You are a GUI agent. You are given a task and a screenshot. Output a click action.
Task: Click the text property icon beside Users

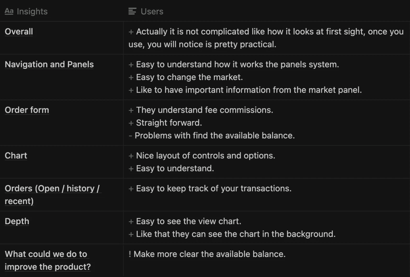[132, 11]
